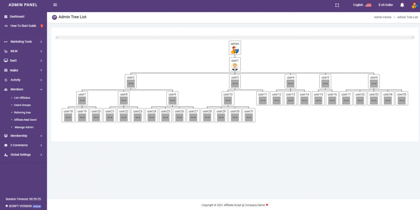The image size is (420, 210).
Task: Select the user2 tree node
Action: point(131,82)
